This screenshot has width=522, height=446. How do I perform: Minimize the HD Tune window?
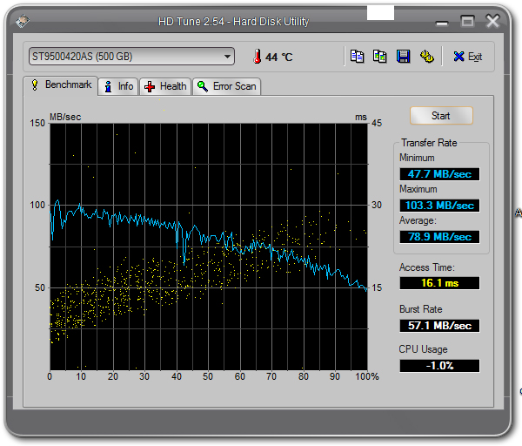coord(442,20)
